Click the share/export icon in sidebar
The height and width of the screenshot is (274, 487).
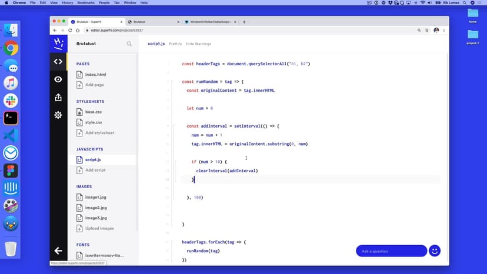[58, 98]
